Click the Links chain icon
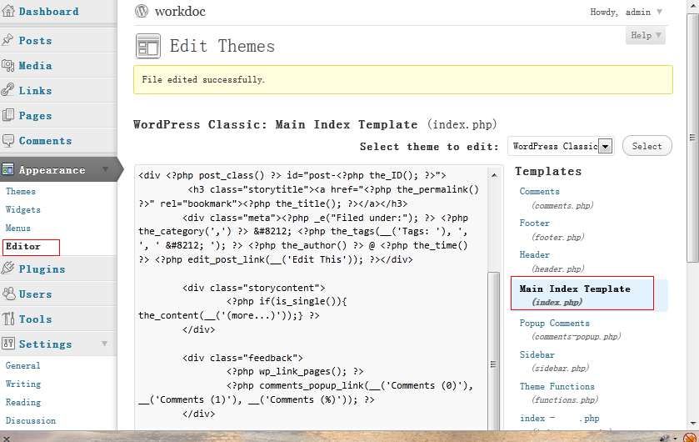The width and height of the screenshot is (699, 442). (8, 90)
